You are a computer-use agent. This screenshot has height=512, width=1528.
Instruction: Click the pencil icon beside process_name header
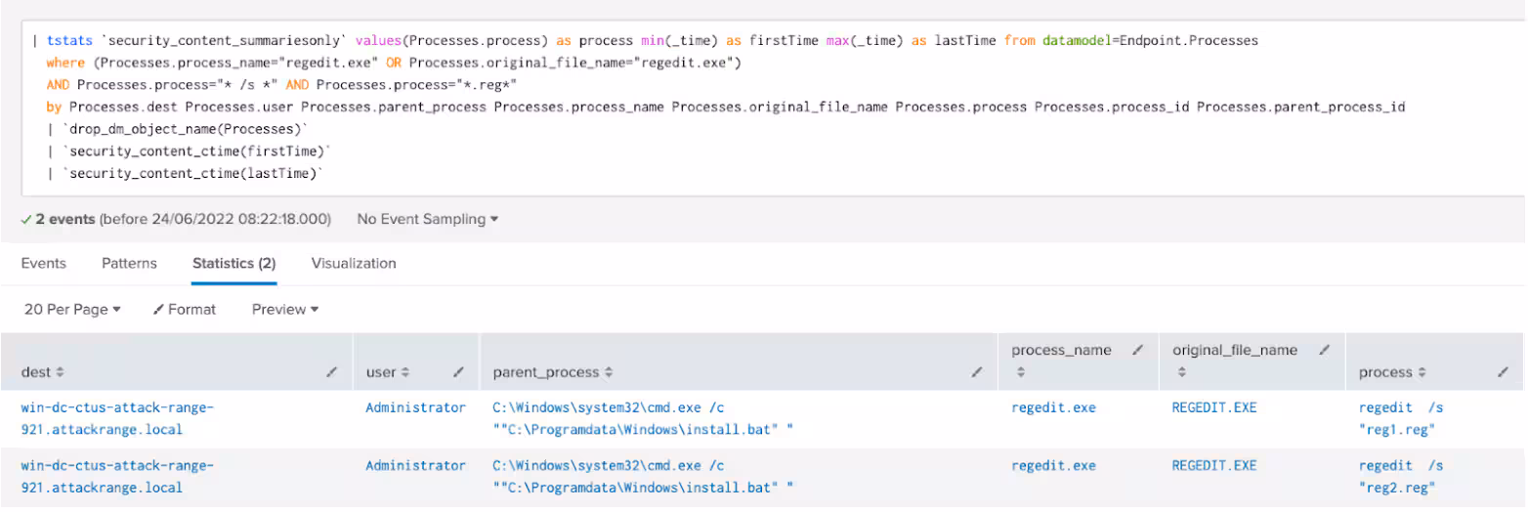(x=1136, y=350)
